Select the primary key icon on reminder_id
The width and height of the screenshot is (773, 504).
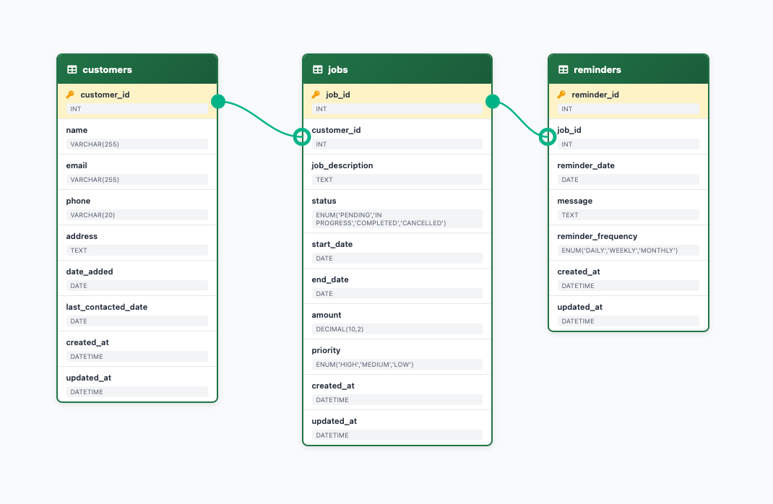[x=561, y=94]
